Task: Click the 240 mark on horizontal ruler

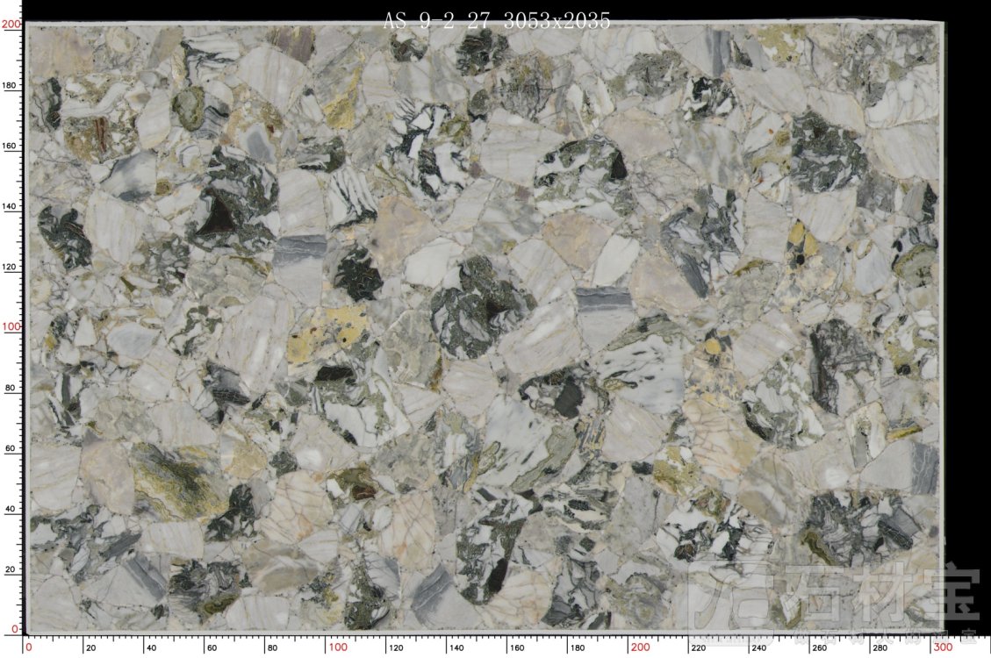Action: pyautogui.click(x=762, y=647)
